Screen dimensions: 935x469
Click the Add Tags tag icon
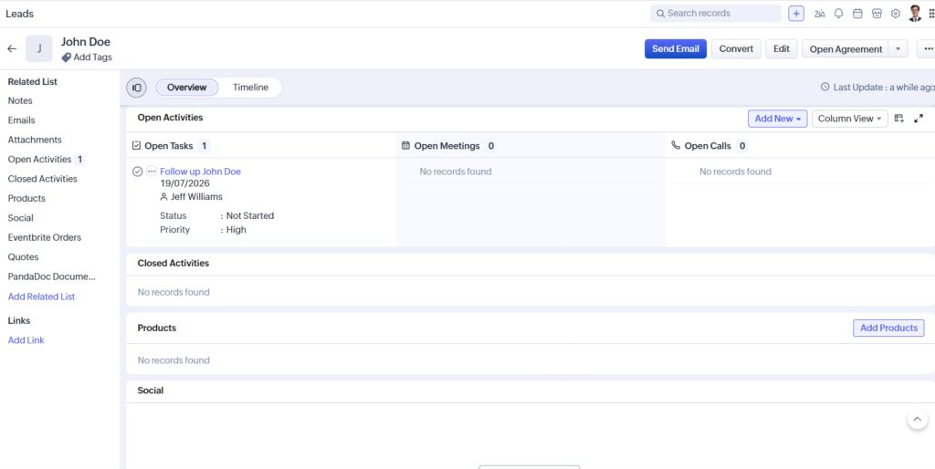coord(66,57)
